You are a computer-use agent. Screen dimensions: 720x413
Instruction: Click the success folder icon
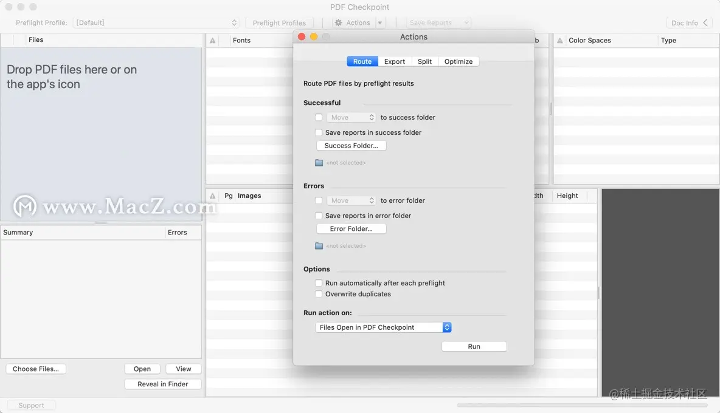319,163
